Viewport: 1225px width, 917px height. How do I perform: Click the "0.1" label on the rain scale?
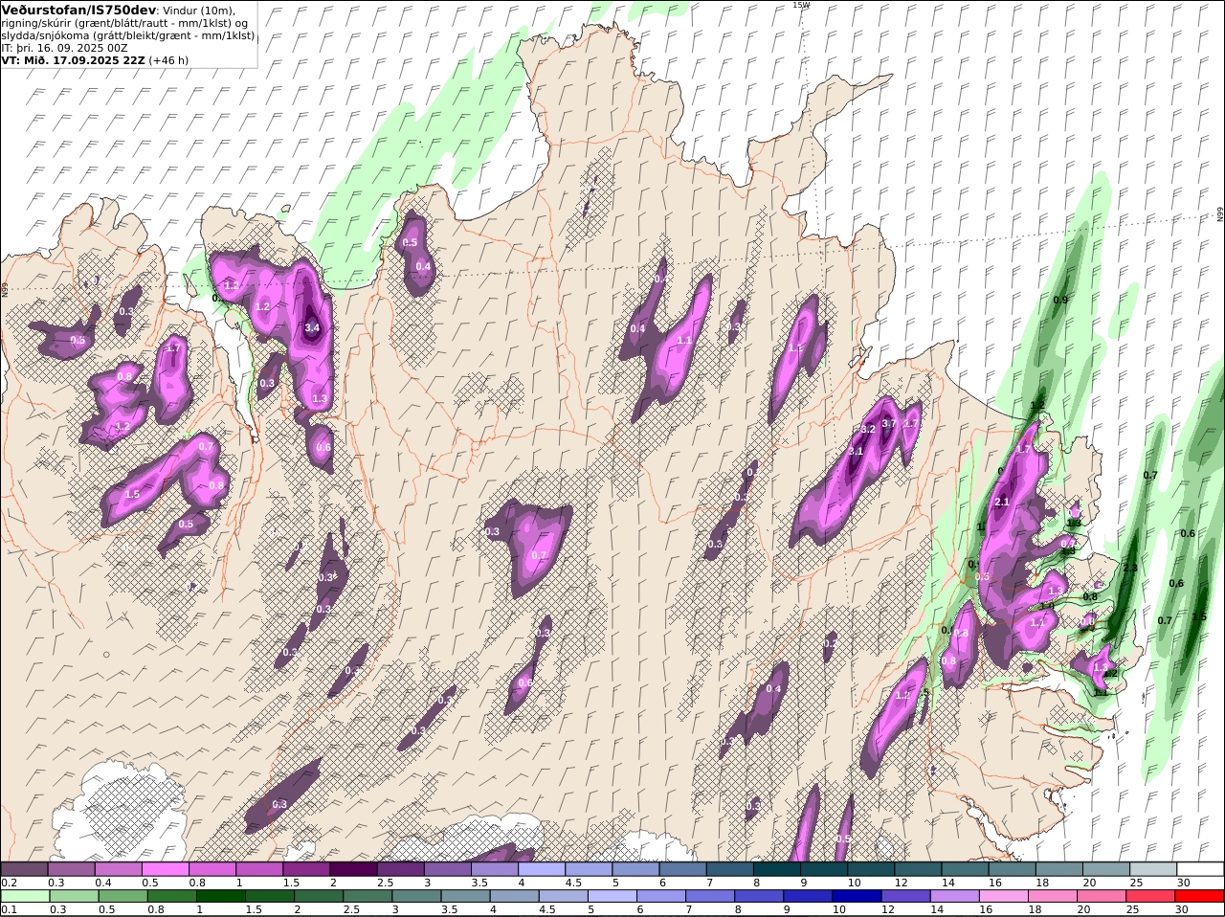(x=9, y=909)
